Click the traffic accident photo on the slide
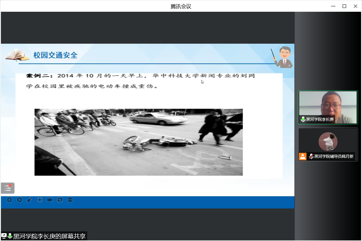The width and height of the screenshot is (362, 241). click(x=138, y=142)
